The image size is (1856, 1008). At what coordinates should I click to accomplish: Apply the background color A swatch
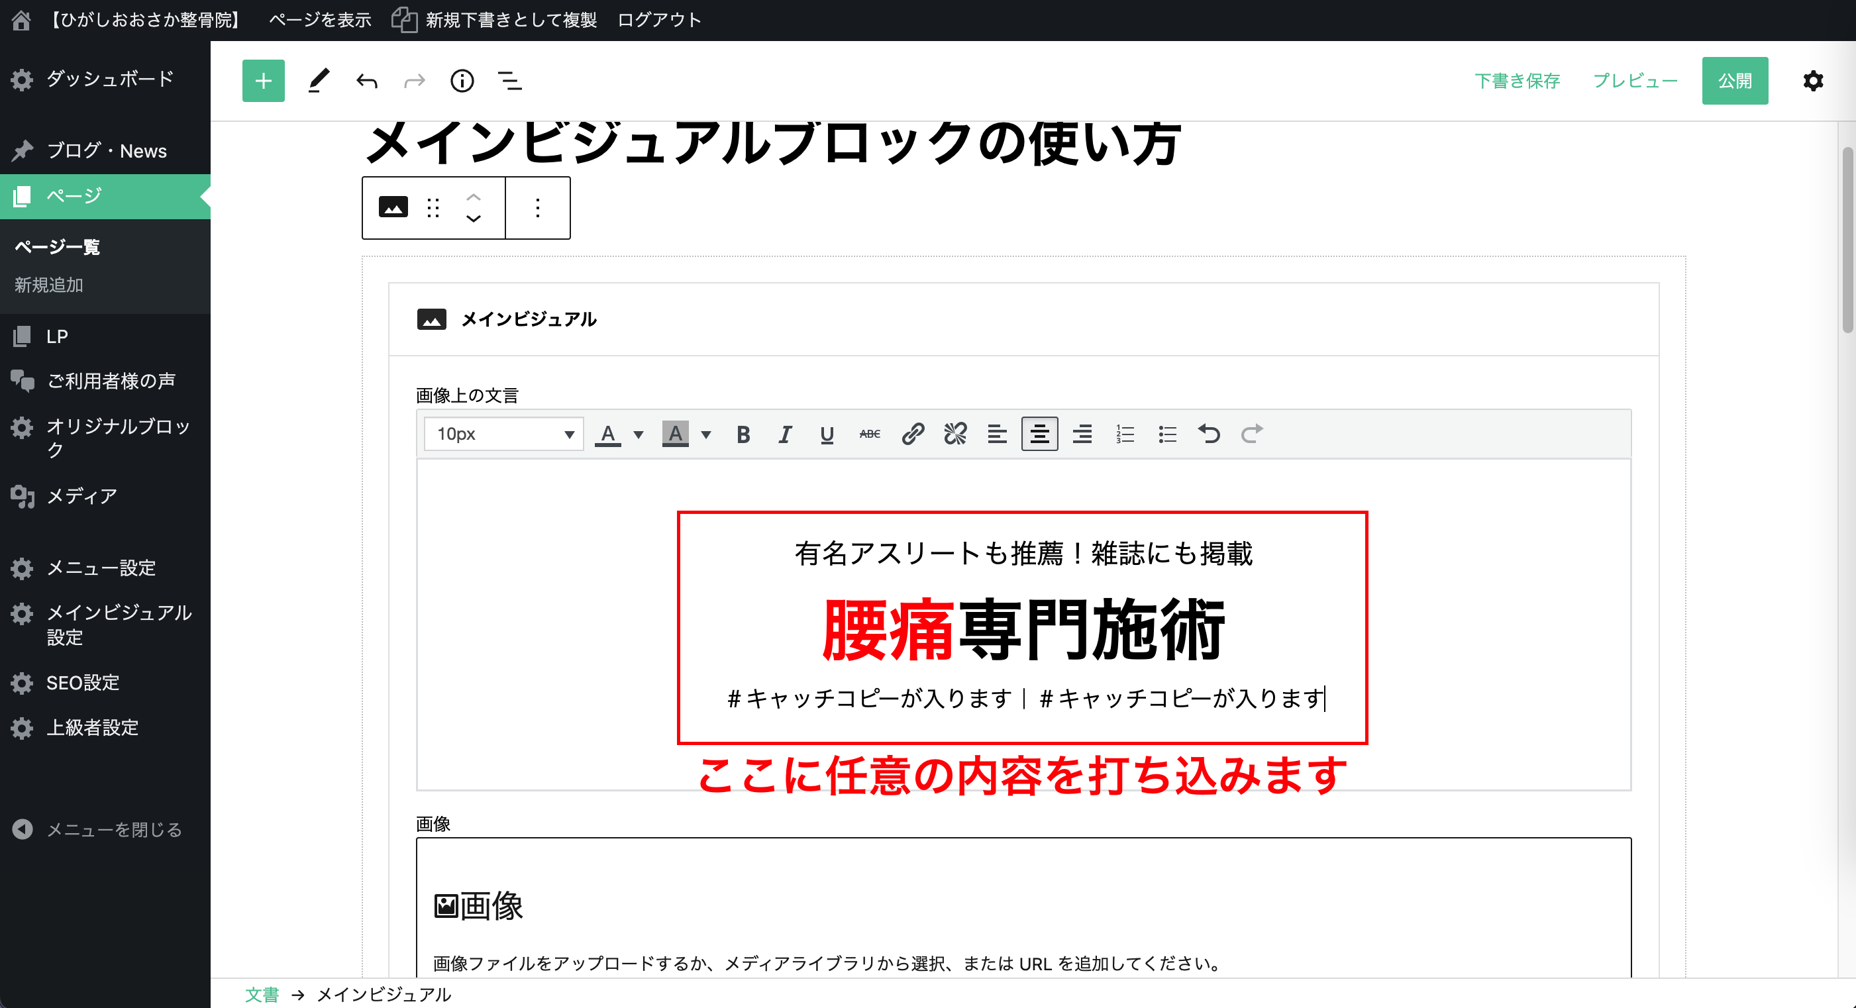click(675, 434)
